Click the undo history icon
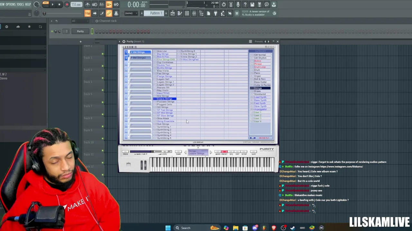The height and width of the screenshot is (231, 412). [224, 4]
